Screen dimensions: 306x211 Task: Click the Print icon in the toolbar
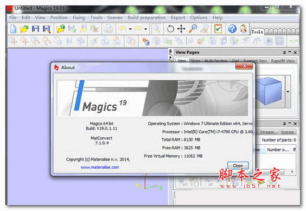[x=109, y=29]
